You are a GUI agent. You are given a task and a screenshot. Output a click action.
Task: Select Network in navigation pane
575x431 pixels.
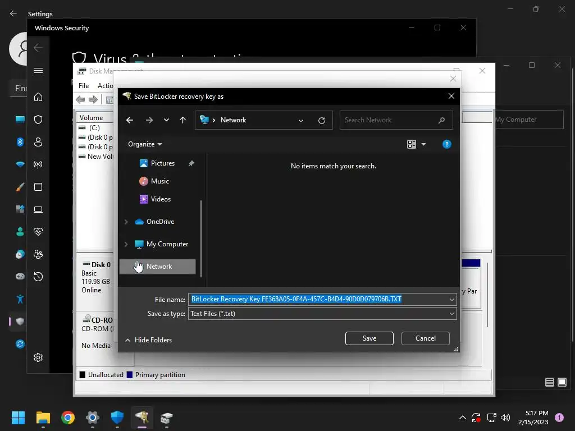click(158, 267)
